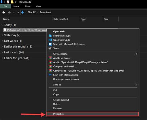Click Downloads in the address breadcrumb

coord(46,12)
